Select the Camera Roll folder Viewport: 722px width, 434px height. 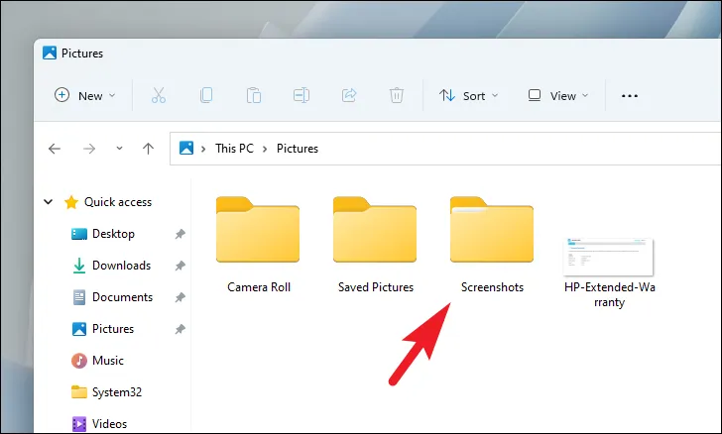pos(258,245)
